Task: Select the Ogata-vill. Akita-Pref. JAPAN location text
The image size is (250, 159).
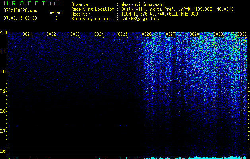Action: pos(177,9)
